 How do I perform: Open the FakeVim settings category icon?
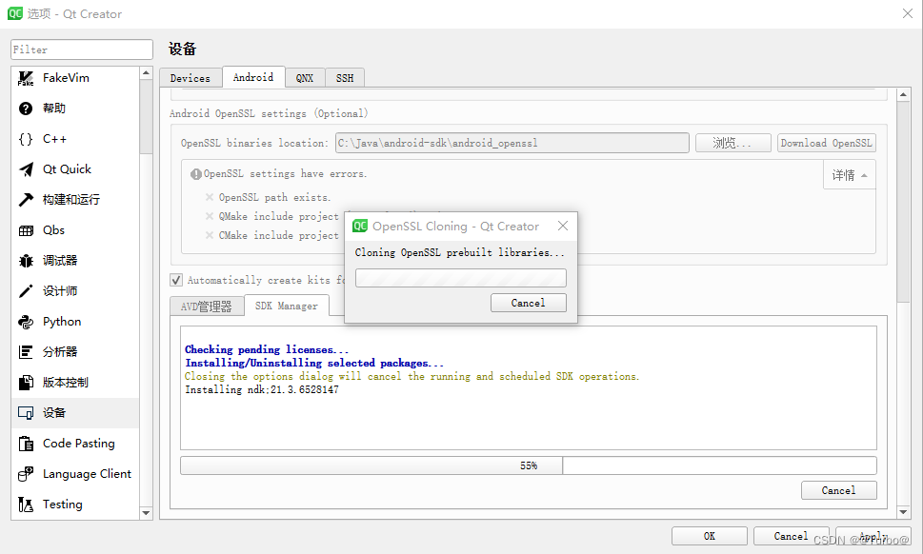(26, 78)
